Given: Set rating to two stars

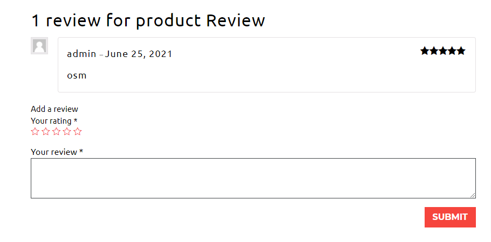Looking at the screenshot, I should coord(46,131).
